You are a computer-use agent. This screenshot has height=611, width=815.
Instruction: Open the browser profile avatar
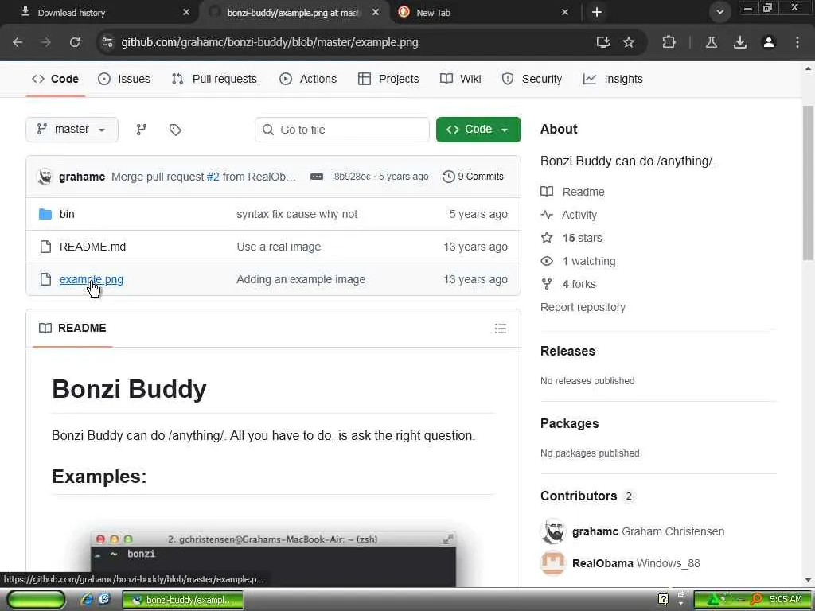pyautogui.click(x=769, y=42)
